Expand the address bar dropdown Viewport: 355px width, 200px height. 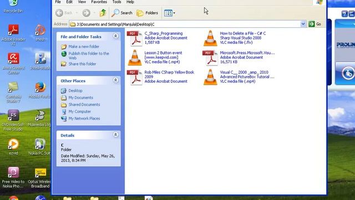tap(303, 24)
